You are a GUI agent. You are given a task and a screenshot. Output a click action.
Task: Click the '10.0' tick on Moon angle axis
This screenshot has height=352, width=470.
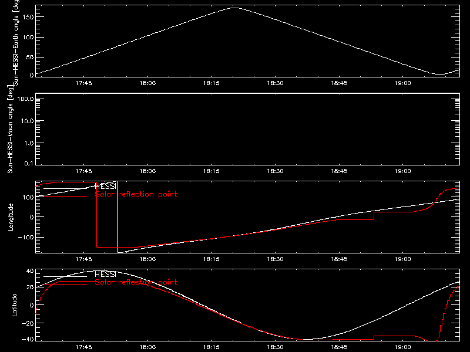(27, 121)
